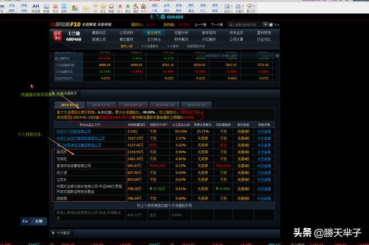Open the 新闻公告 navigation tab
369x245 pixels.
point(99,39)
